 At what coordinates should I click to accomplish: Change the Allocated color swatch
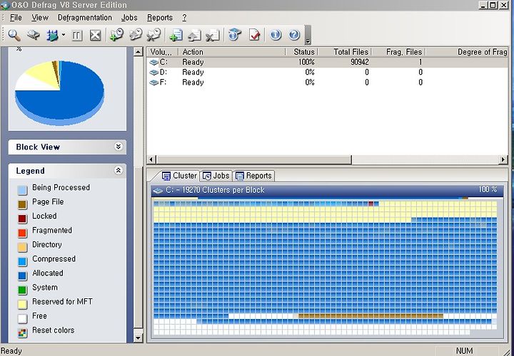point(22,276)
